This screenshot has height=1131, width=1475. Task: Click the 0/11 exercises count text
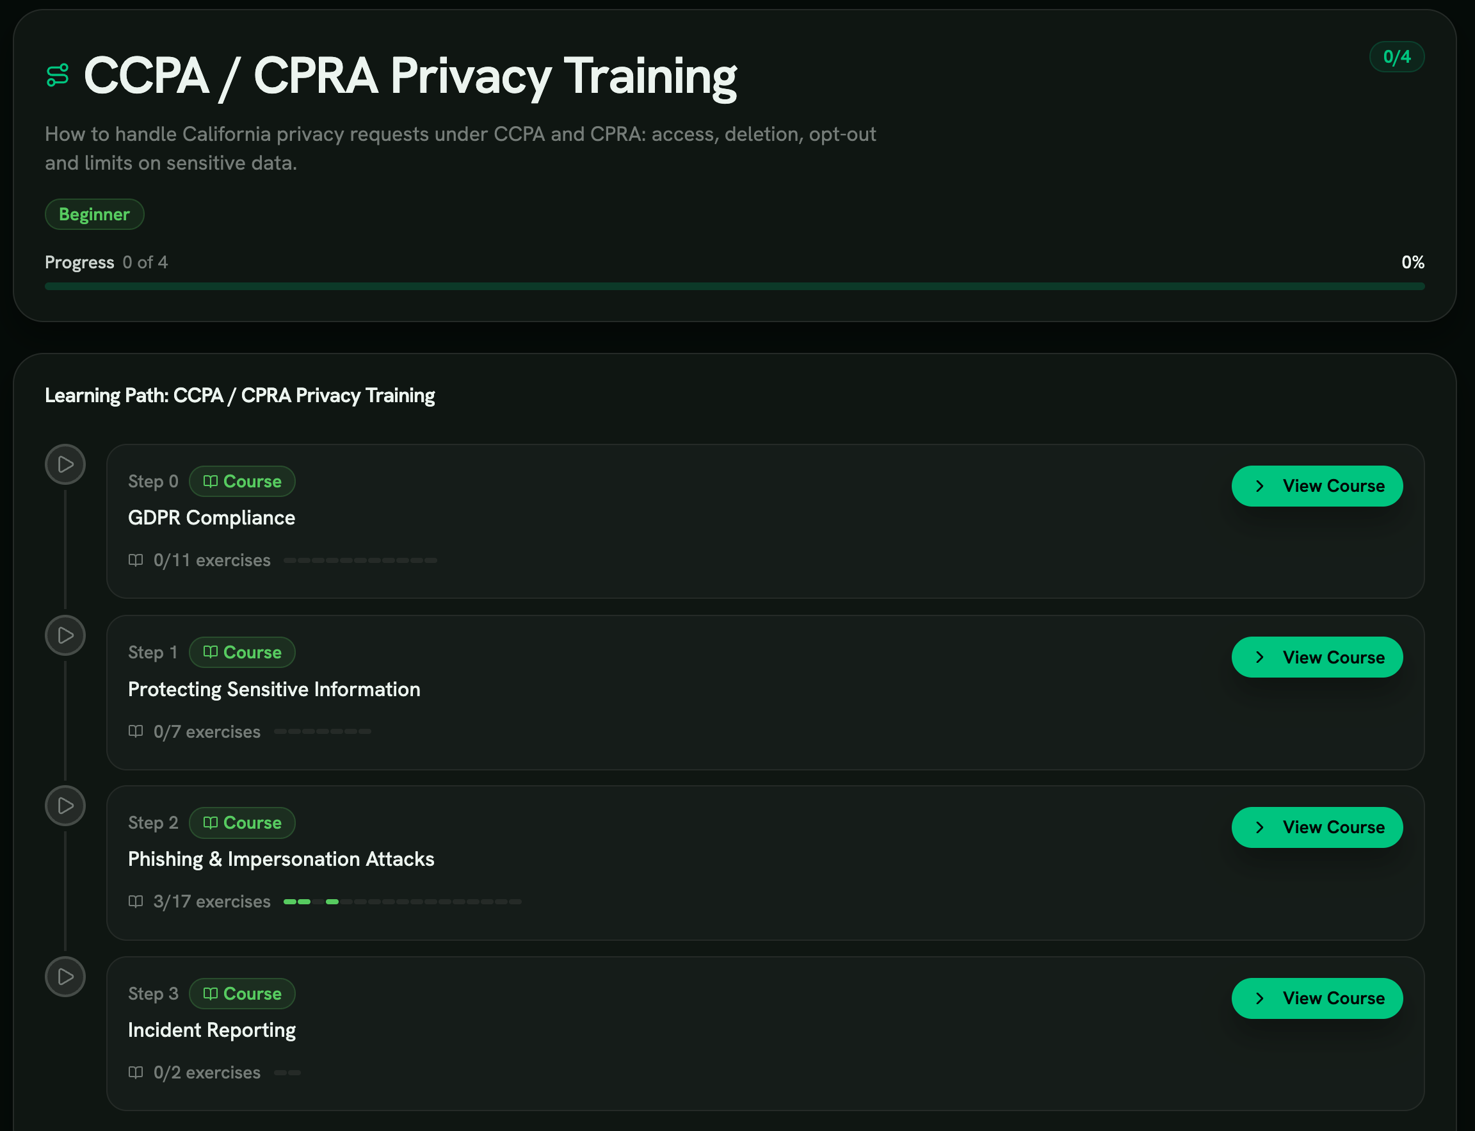point(212,560)
